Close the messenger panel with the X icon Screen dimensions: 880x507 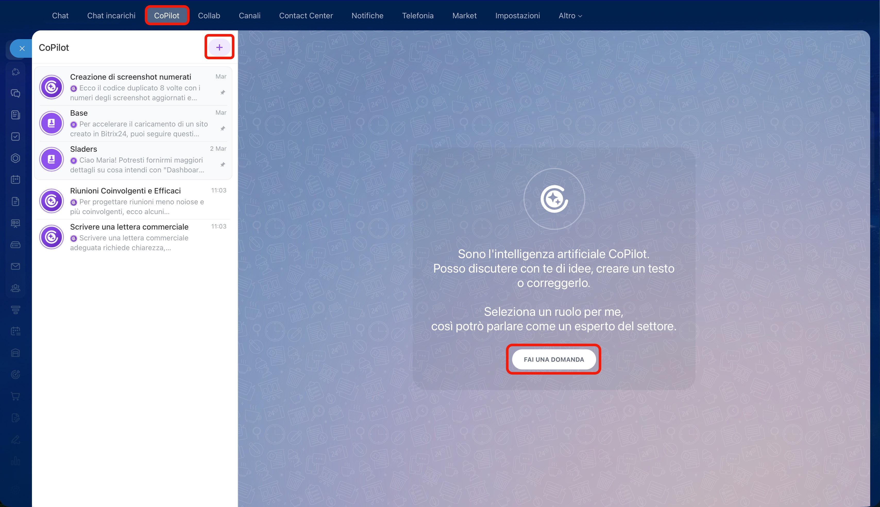pyautogui.click(x=22, y=48)
